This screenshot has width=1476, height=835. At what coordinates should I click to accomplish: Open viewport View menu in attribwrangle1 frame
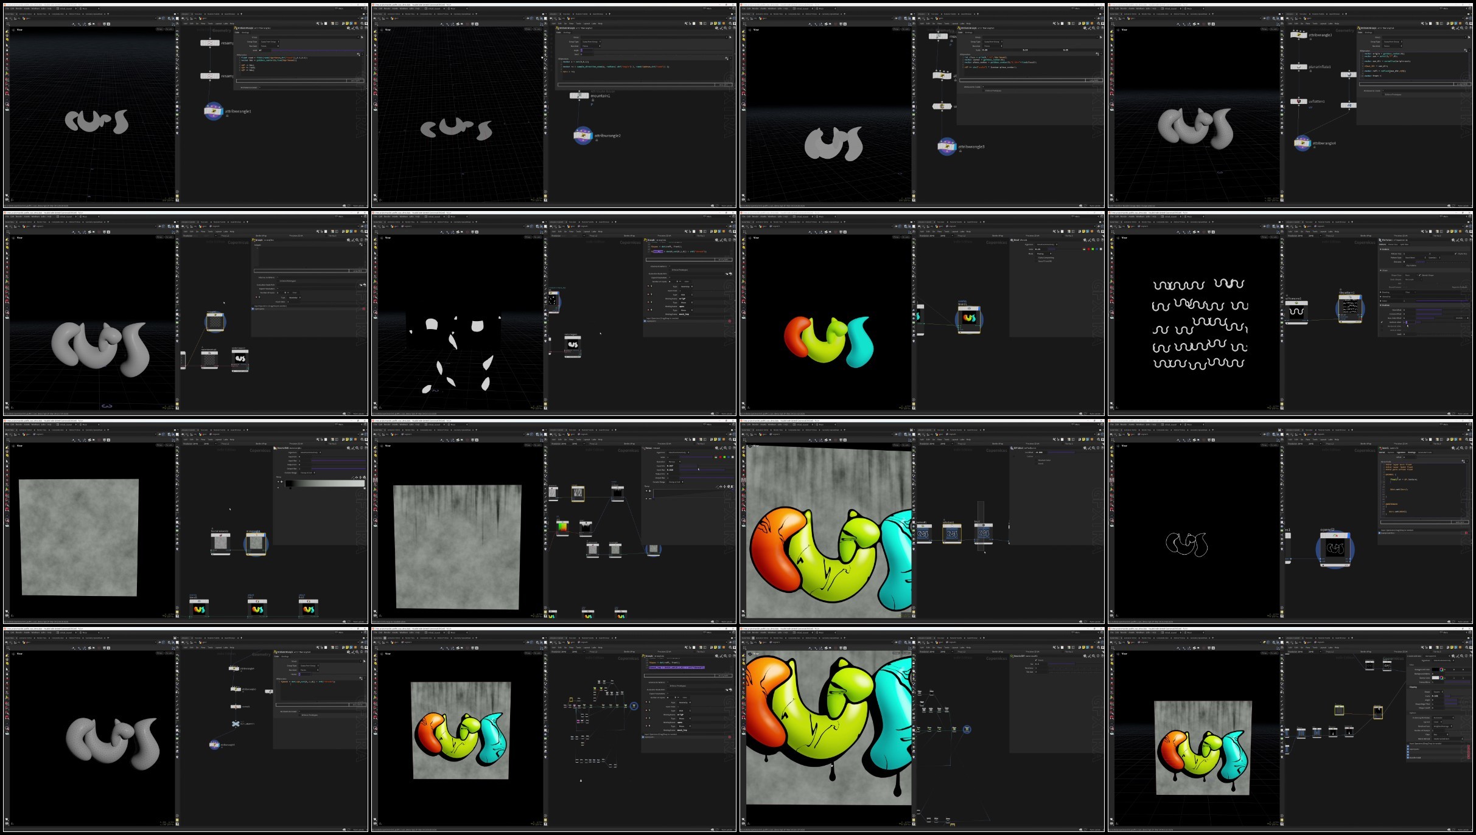[19, 29]
